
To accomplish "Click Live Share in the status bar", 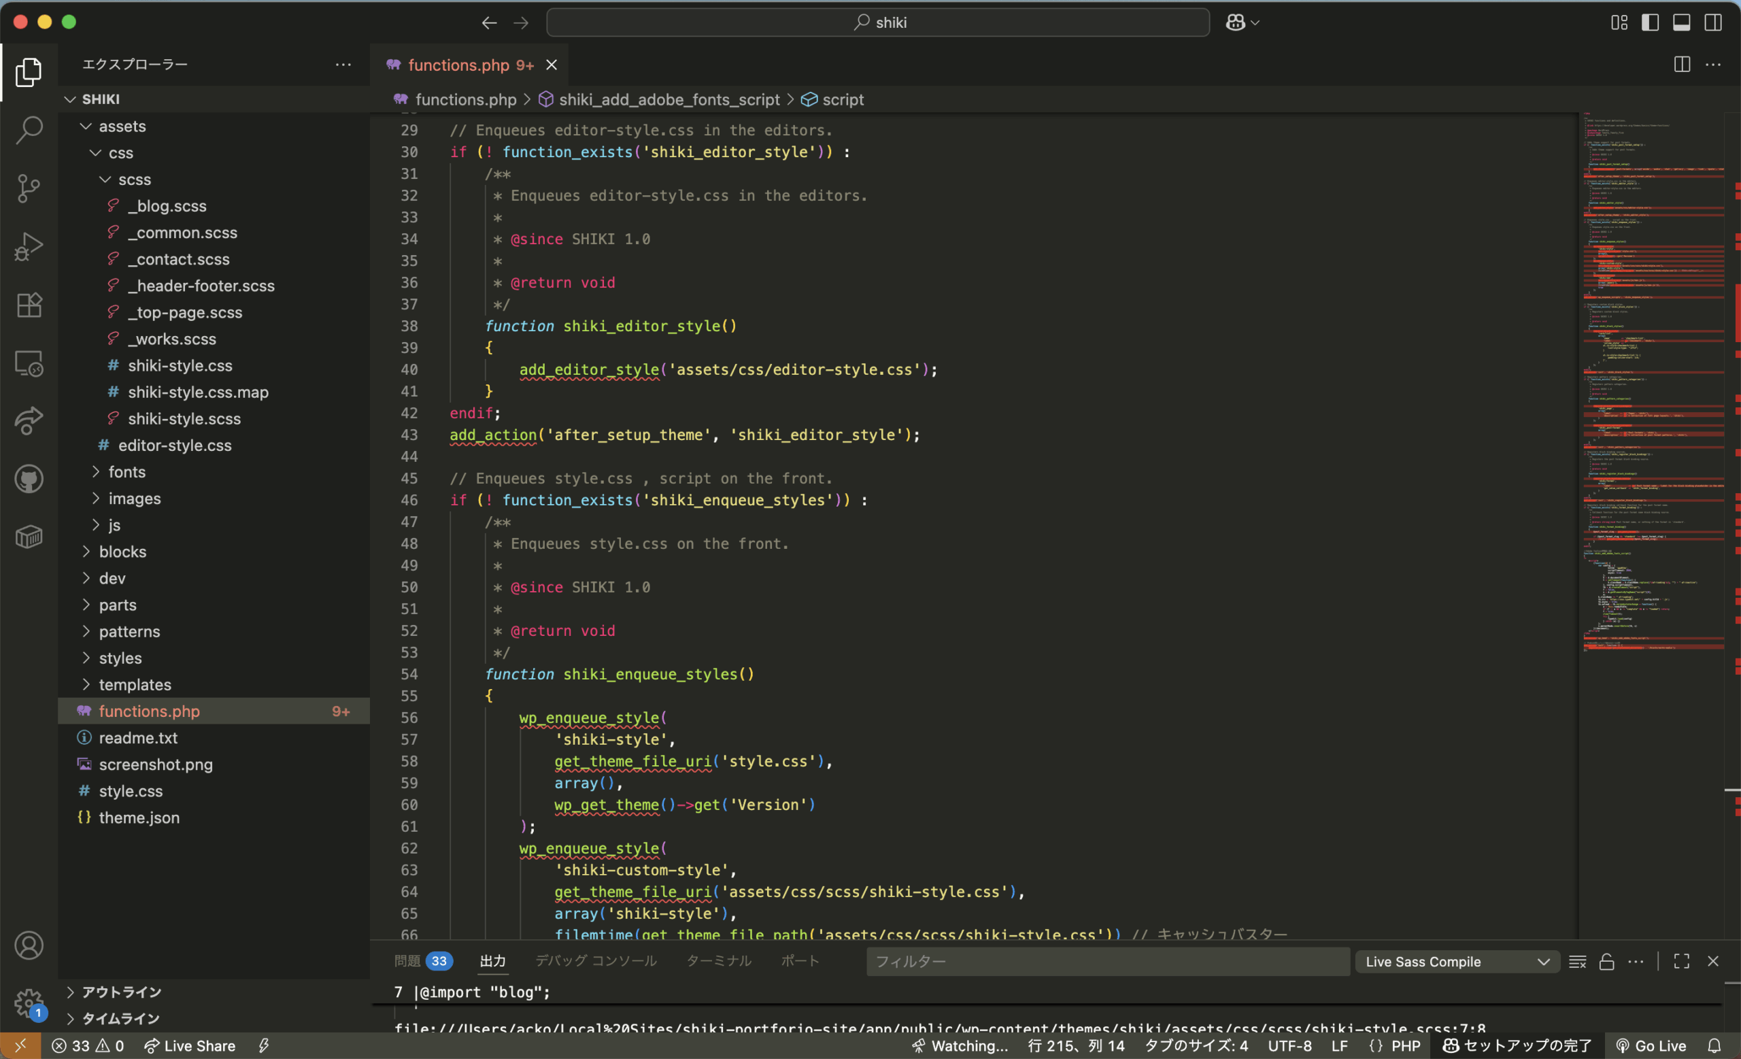I will (190, 1045).
